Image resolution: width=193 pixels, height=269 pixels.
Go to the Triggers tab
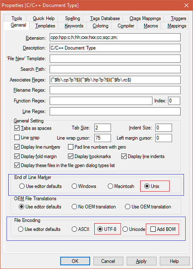(178, 18)
